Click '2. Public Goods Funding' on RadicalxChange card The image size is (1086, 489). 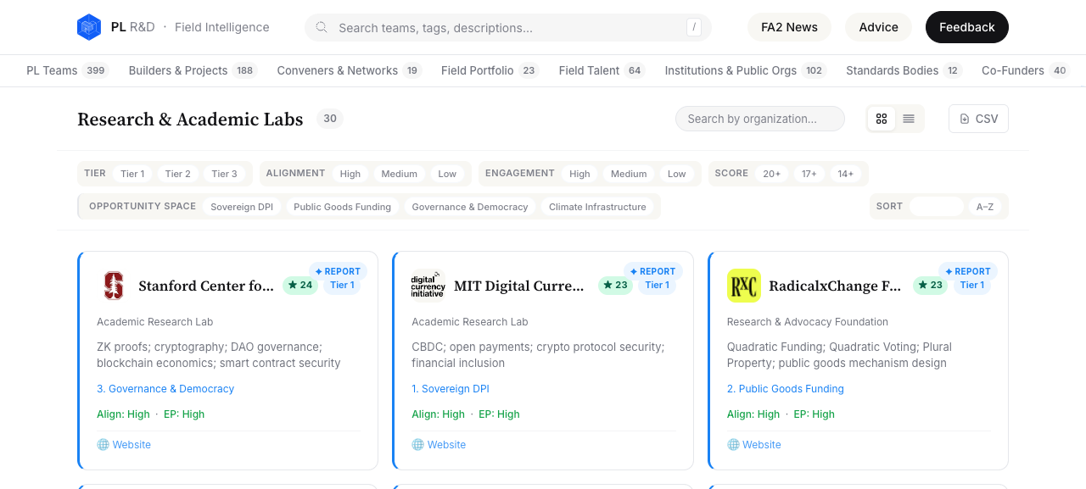tap(786, 389)
